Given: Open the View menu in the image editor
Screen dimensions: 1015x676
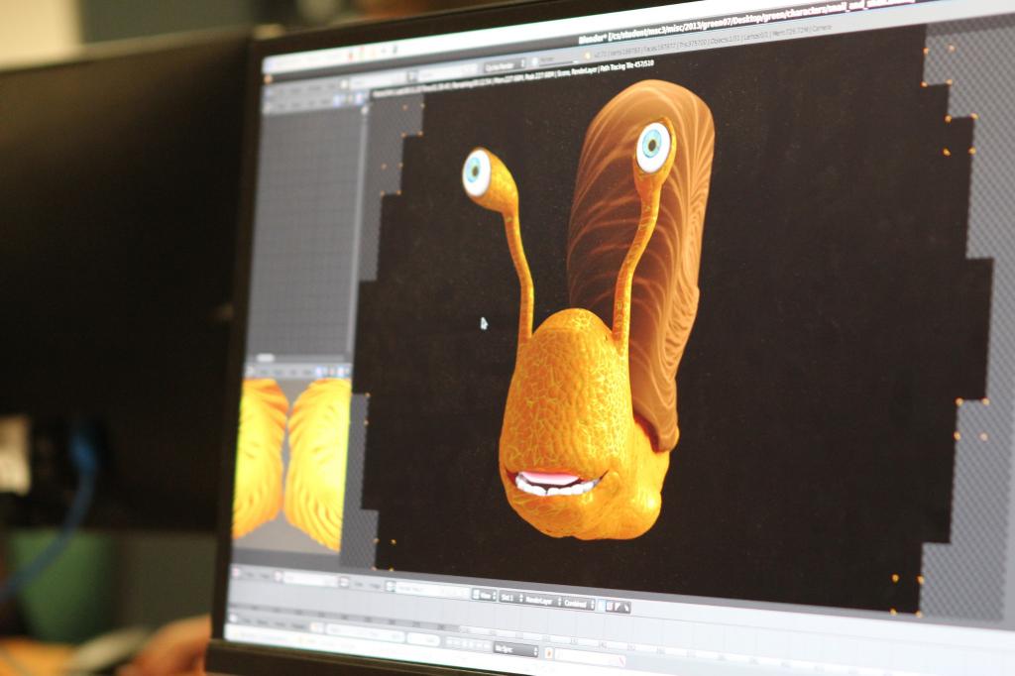Looking at the screenshot, I should [x=485, y=594].
